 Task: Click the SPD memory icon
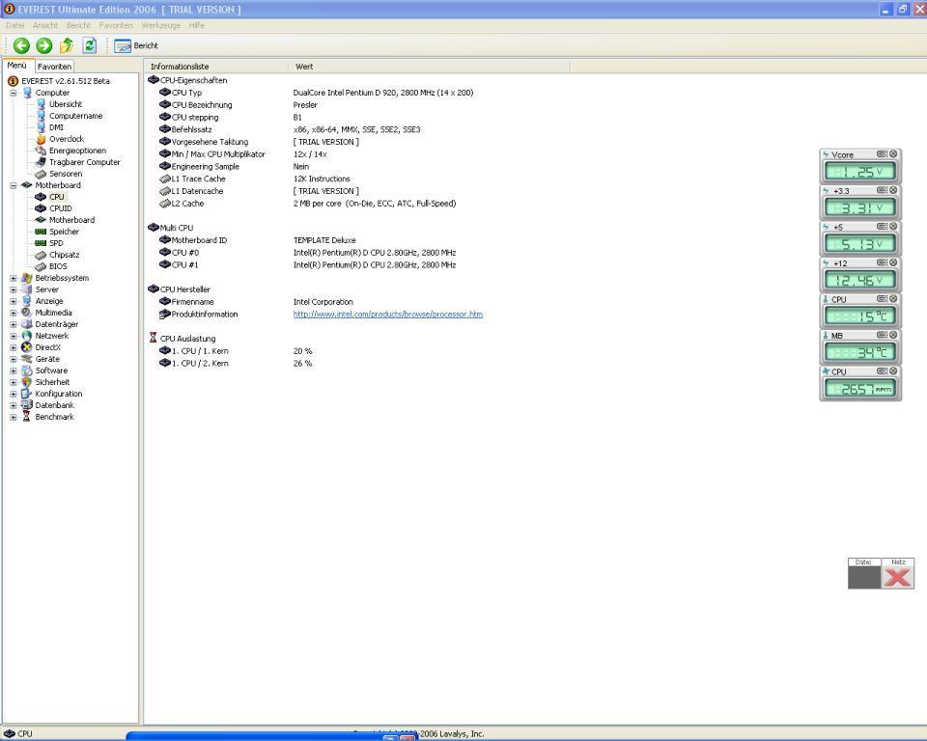click(x=41, y=243)
